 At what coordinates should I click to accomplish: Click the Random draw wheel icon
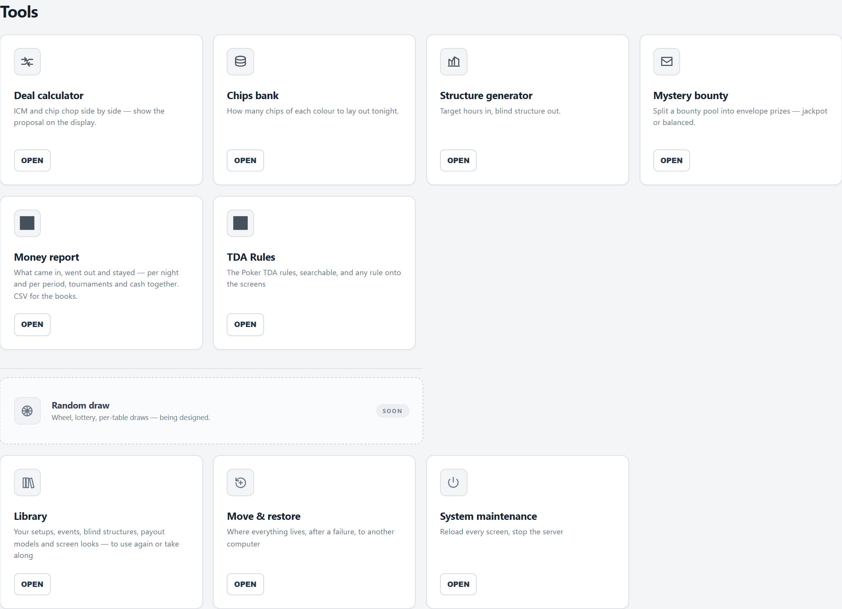[27, 411]
